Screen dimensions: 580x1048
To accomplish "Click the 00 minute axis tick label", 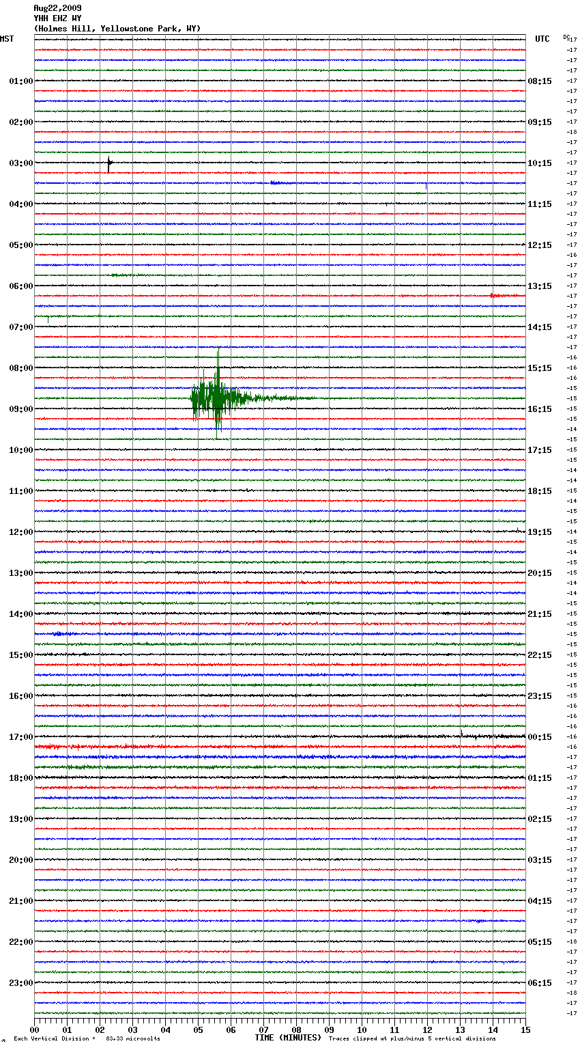I will pyautogui.click(x=34, y=1030).
